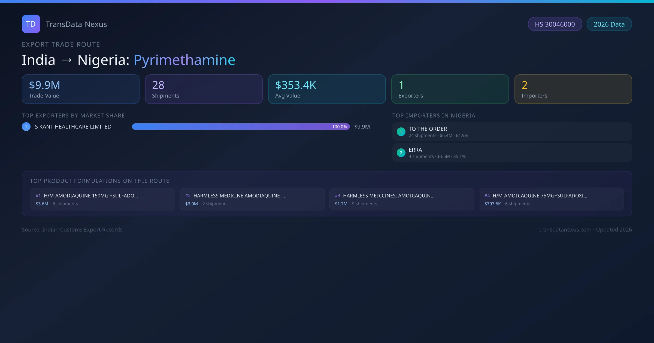Open the 28 Shipments stat card
Viewport: 654px width, 343px height.
(x=204, y=89)
